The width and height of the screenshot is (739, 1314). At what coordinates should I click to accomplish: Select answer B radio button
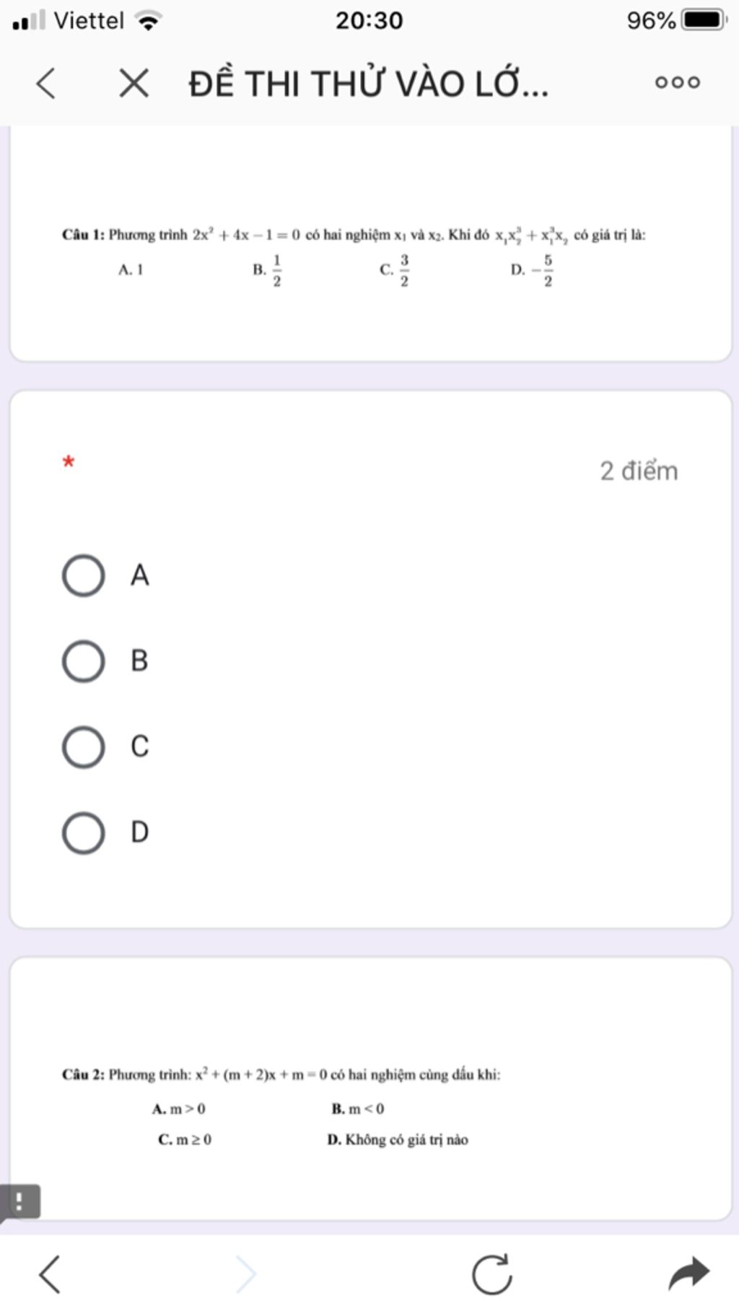click(83, 661)
